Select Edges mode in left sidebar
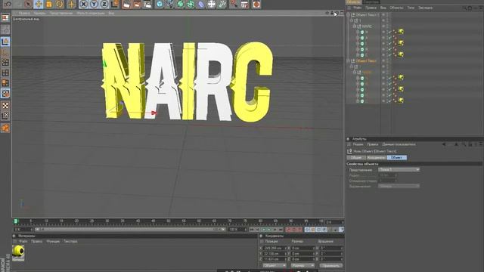Screen dimensions: 484x272 pos(5,73)
